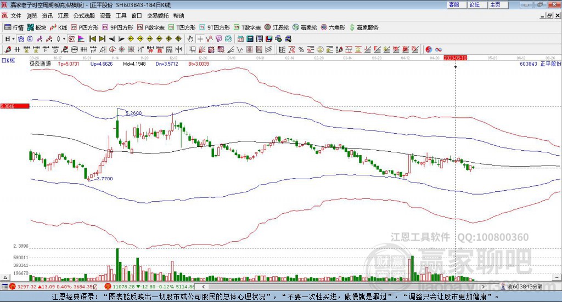The height and width of the screenshot is (302, 562).
Task: Expand the candlestick style dropdown arrow
Action: 64,39
